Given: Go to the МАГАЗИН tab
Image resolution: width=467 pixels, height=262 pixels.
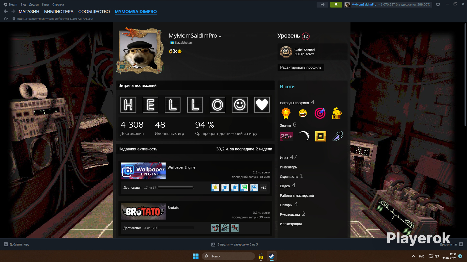Looking at the screenshot, I should 29,12.
